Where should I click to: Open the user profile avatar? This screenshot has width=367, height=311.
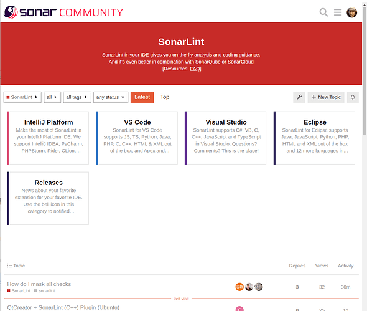pyautogui.click(x=351, y=12)
